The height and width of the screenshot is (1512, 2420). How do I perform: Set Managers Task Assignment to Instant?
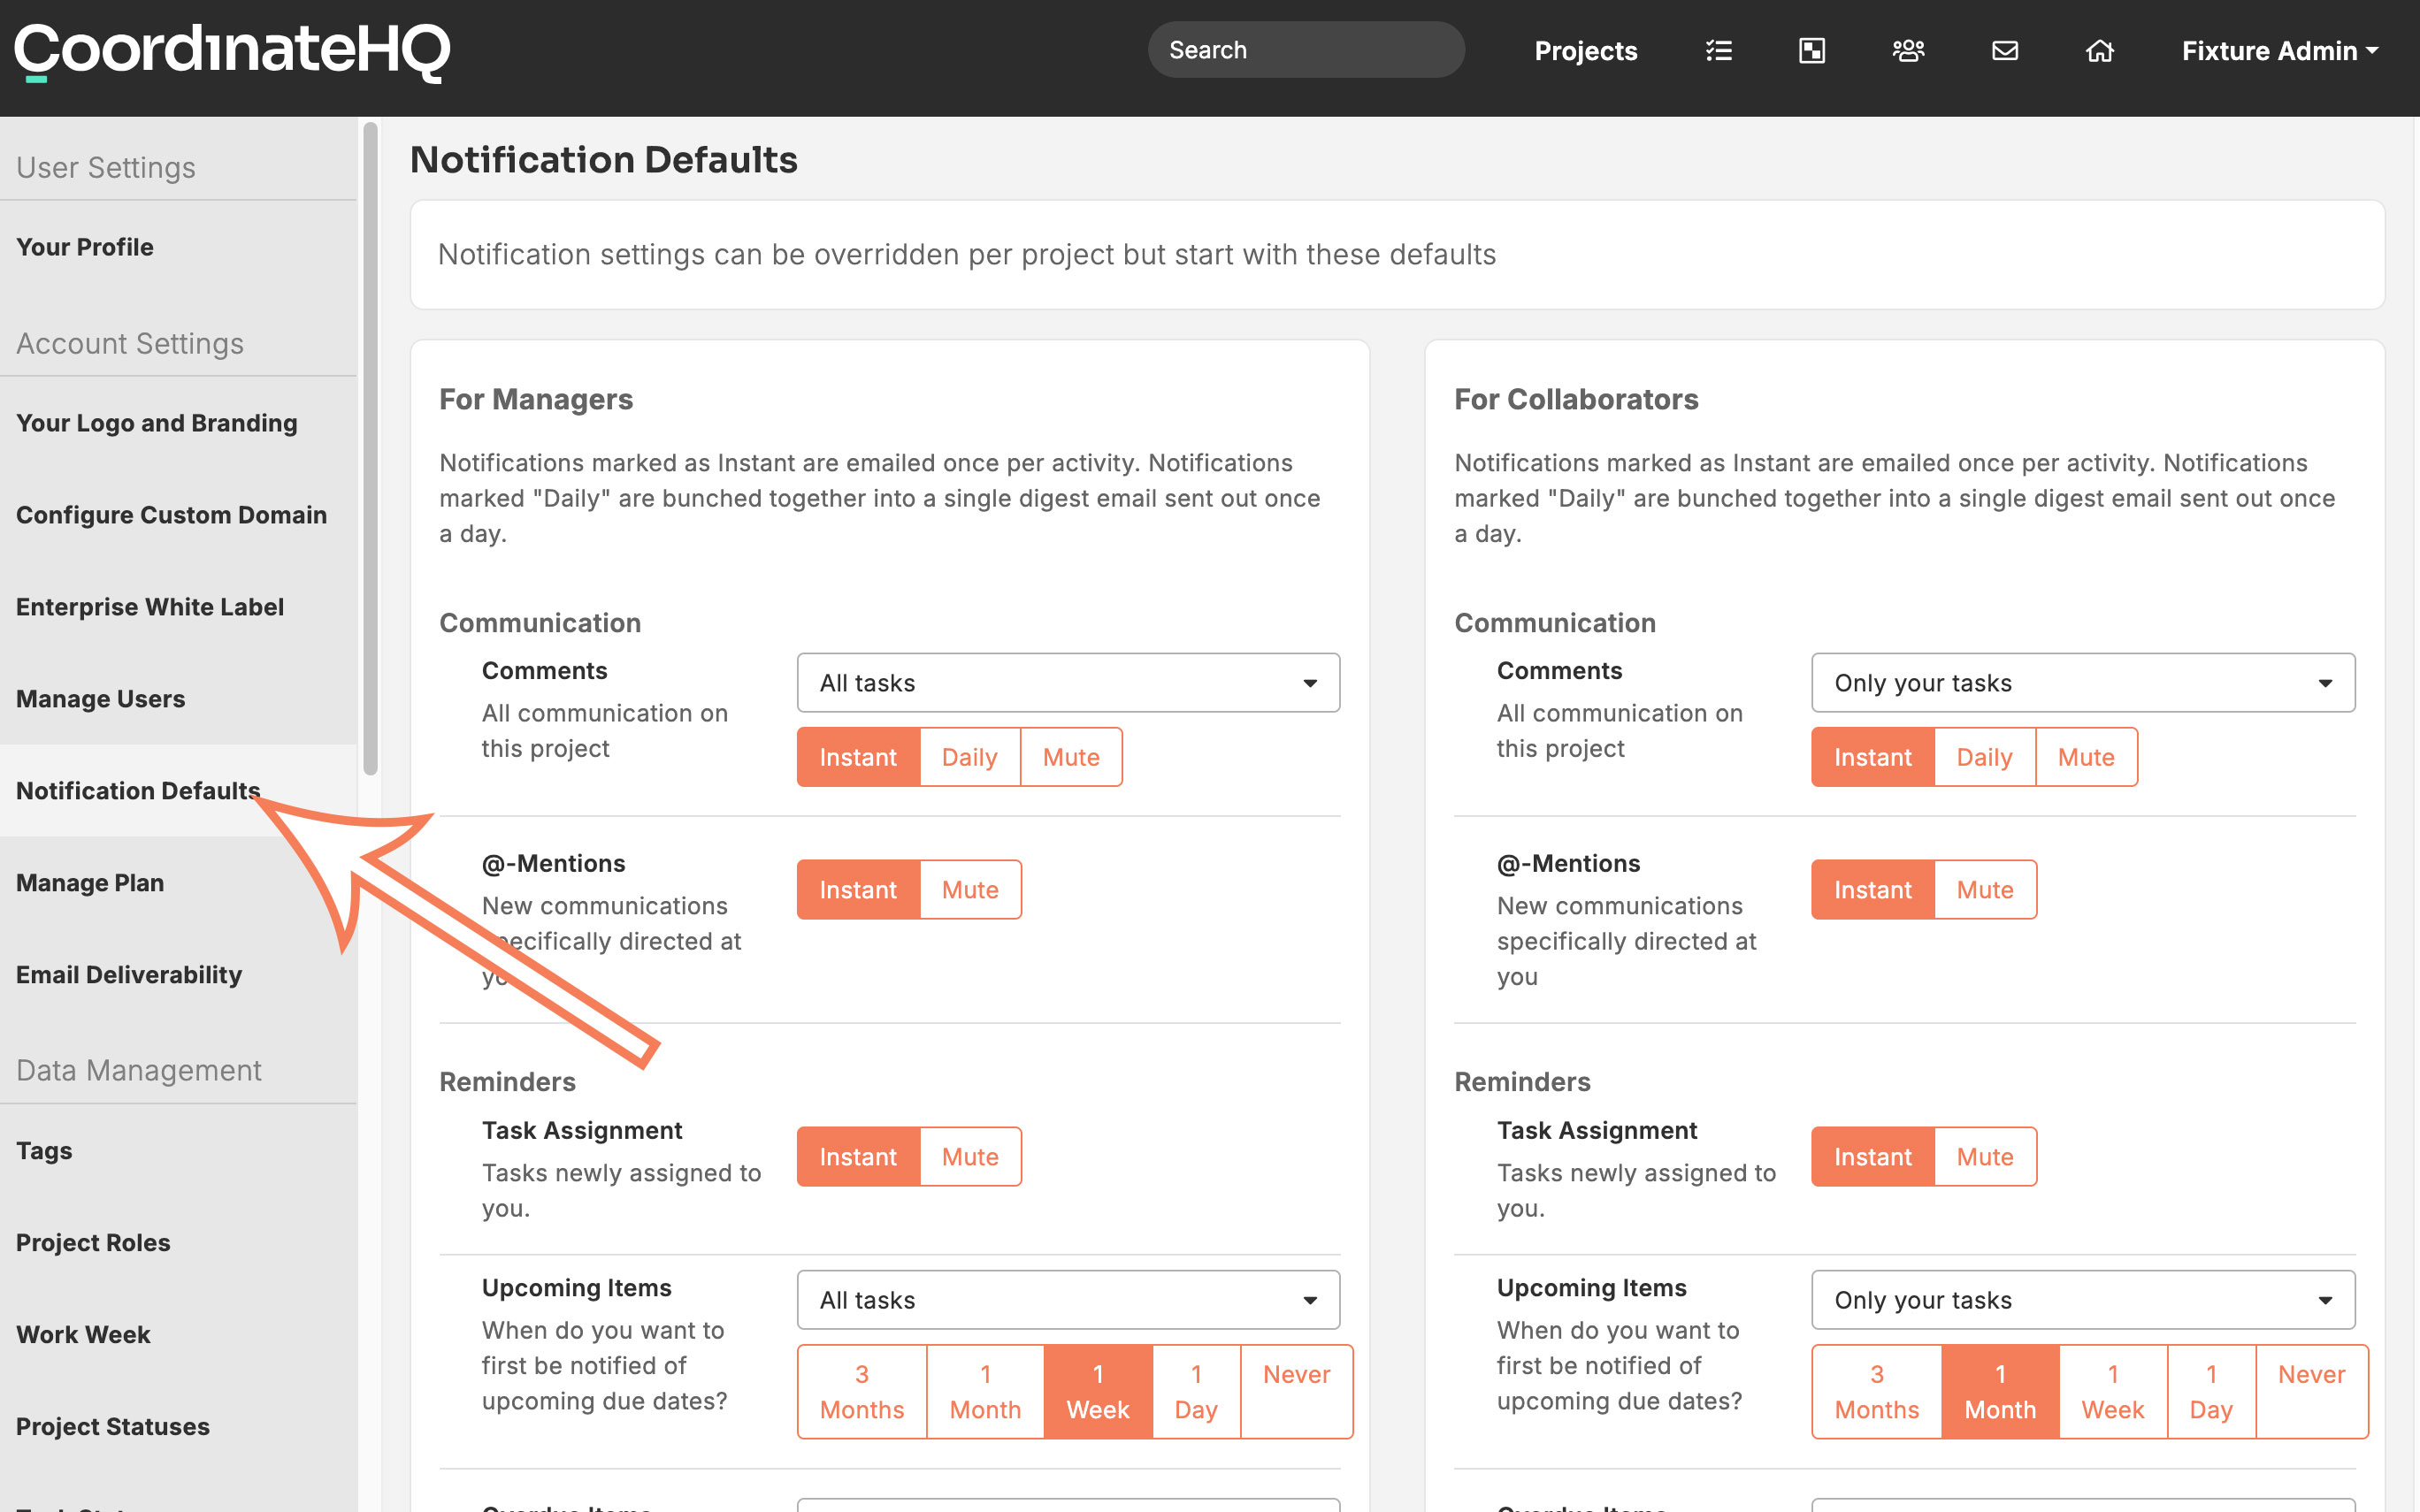pyautogui.click(x=858, y=1157)
